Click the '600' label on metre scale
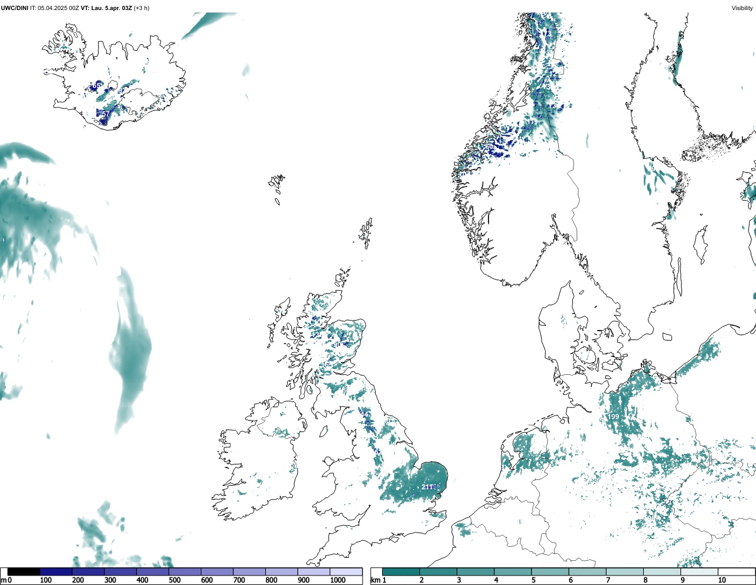Screen dimensions: 756x585 207,580
